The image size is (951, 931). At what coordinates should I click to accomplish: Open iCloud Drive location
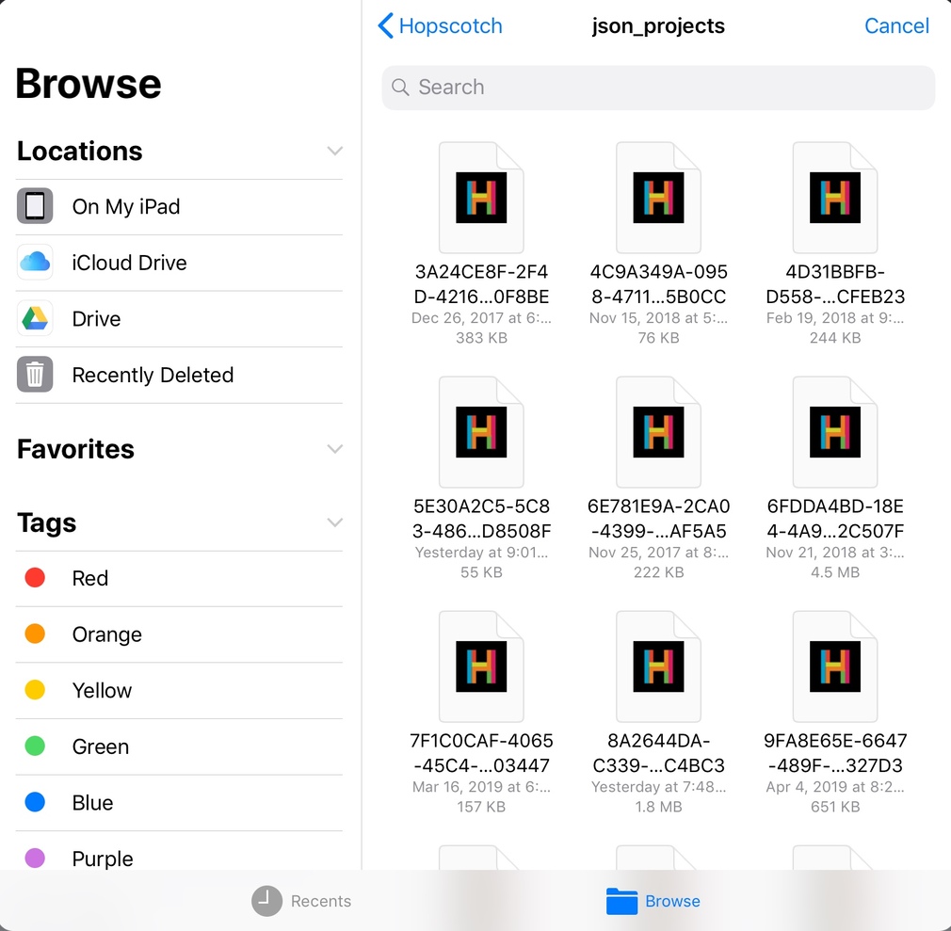[x=179, y=263]
